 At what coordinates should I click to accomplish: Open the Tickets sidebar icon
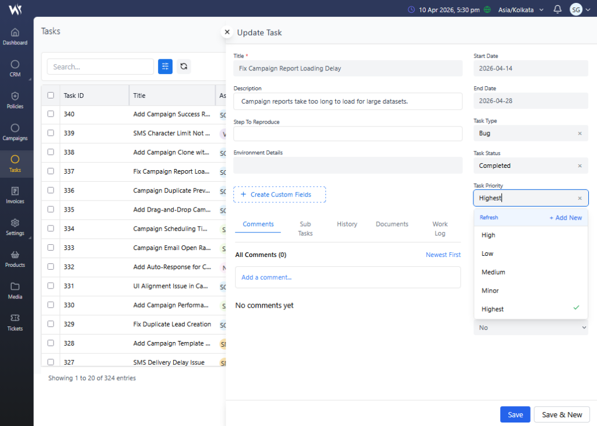(15, 322)
